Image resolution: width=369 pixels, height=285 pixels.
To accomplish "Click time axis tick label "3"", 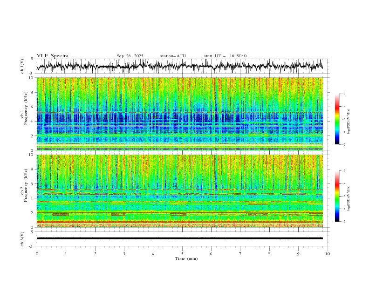I will click(x=124, y=254).
